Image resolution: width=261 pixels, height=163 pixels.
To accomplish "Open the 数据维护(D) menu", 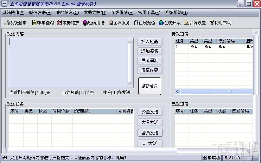I will pos(95,13).
